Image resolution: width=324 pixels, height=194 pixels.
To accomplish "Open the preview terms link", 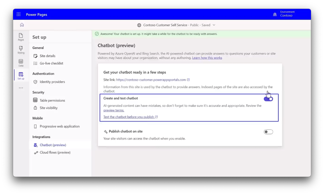I will (114, 110).
